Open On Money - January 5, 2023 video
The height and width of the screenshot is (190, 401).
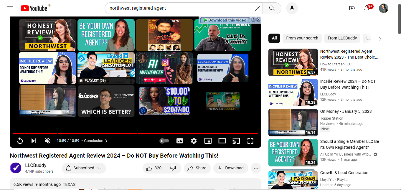pyautogui.click(x=346, y=111)
